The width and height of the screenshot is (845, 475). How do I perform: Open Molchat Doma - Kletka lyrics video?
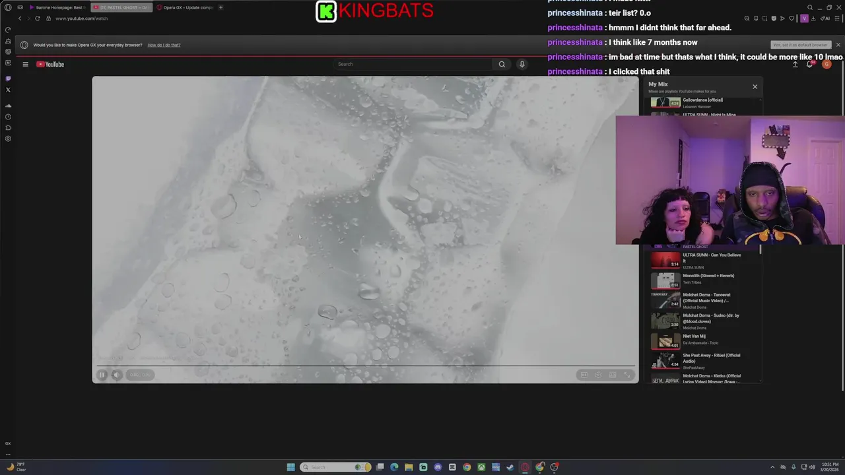point(704,378)
